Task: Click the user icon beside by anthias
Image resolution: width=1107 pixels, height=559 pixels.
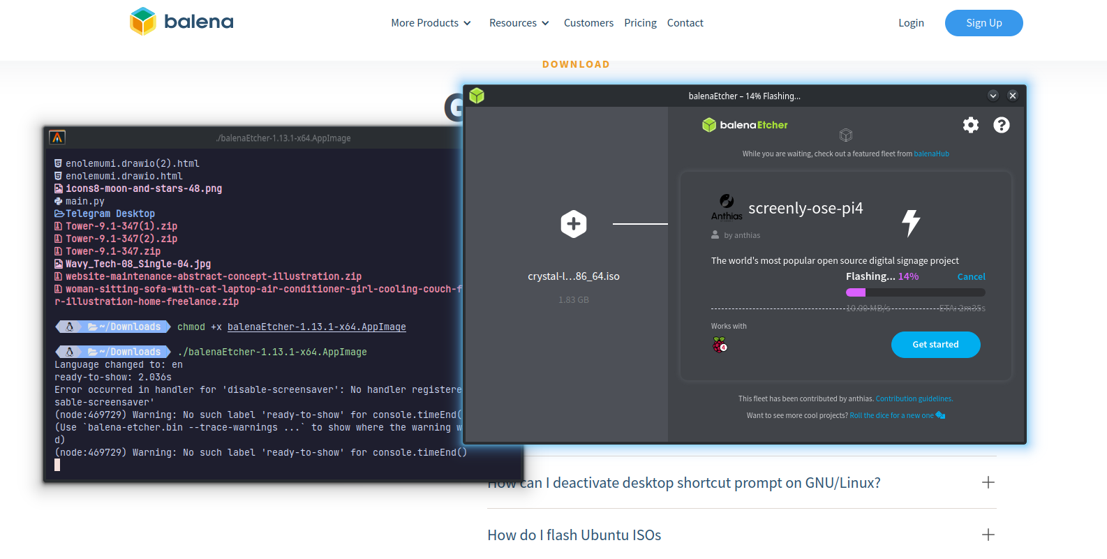Action: [715, 235]
